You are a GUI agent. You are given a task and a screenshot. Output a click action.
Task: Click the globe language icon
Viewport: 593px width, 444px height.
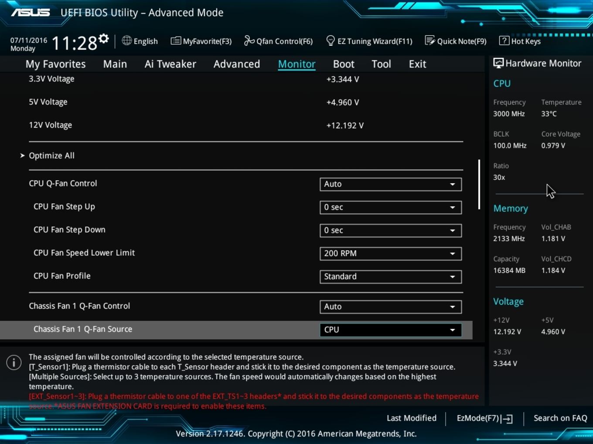tap(126, 40)
